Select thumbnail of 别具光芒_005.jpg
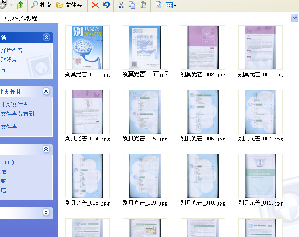The width and height of the screenshot is (299, 237). [145, 112]
